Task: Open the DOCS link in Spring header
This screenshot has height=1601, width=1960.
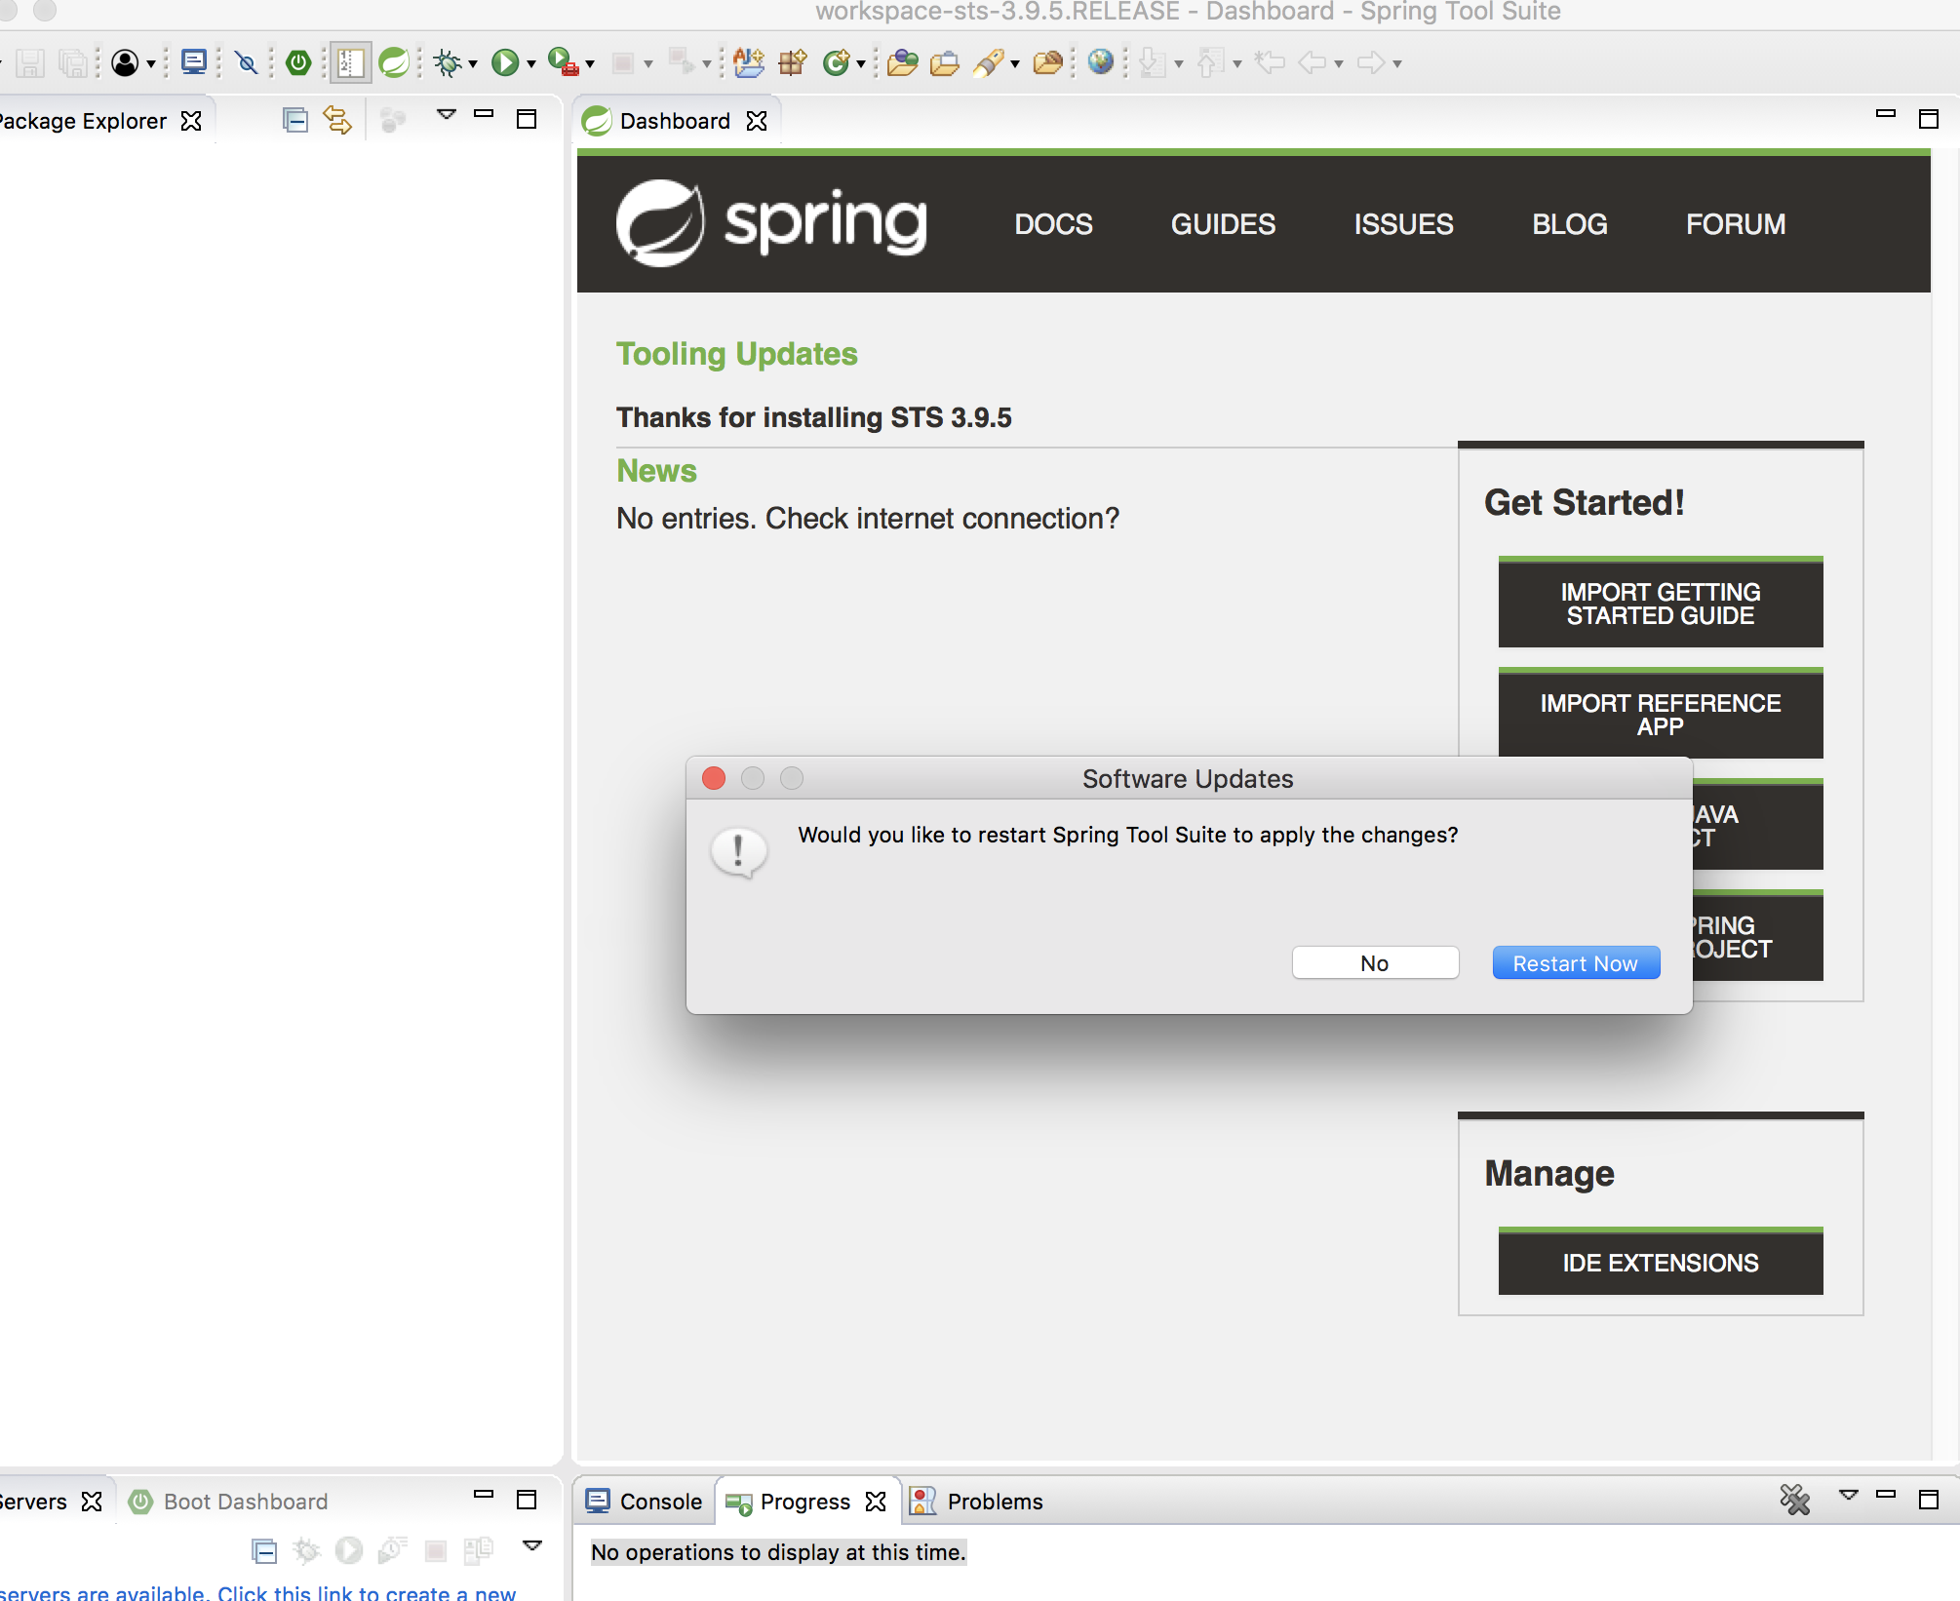Action: click(x=1053, y=224)
